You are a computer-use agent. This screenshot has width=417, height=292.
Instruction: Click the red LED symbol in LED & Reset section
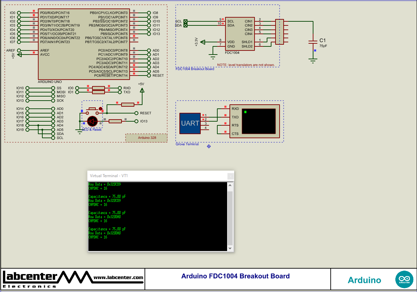92,121
